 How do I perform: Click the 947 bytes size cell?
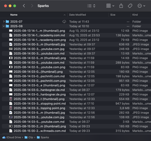point(122,103)
